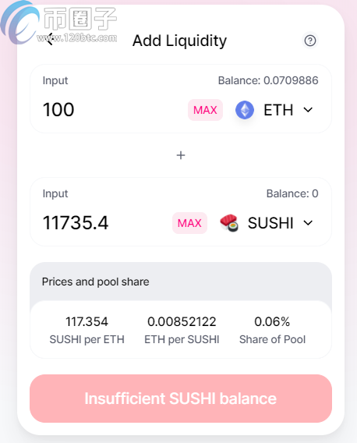Image resolution: width=357 pixels, height=443 pixels.
Task: Click MAX button for ETH input
Action: (205, 110)
